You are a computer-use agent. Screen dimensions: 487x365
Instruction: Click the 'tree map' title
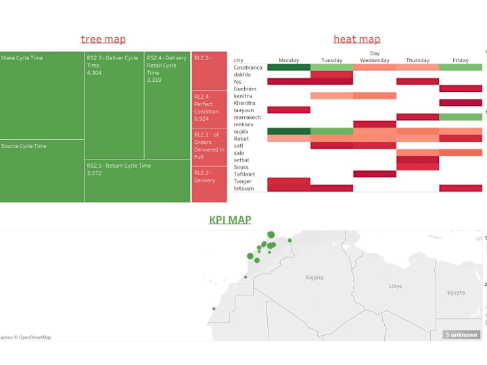(x=103, y=39)
